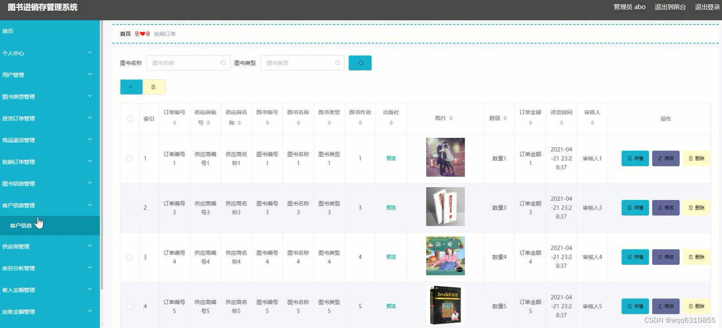Sort by 图书编号 column arrows
The width and height of the screenshot is (722, 328).
267,123
